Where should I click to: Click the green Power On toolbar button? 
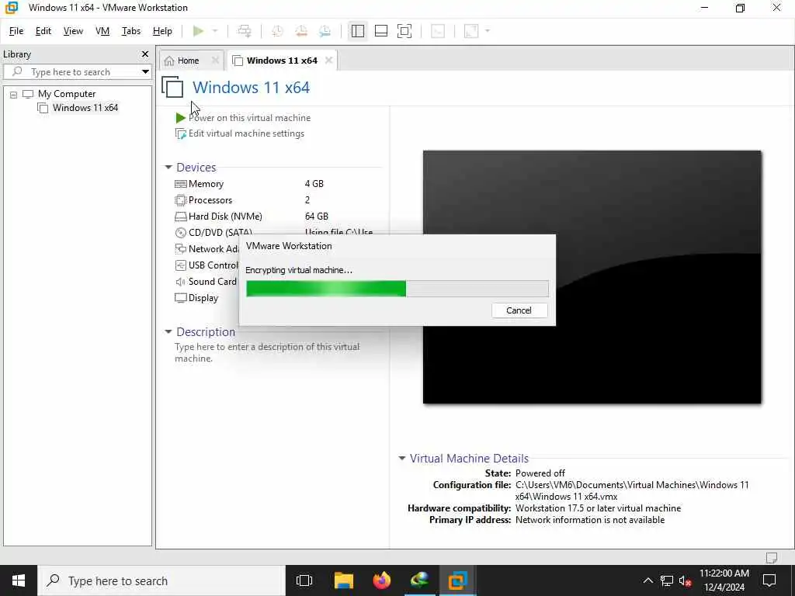click(198, 31)
